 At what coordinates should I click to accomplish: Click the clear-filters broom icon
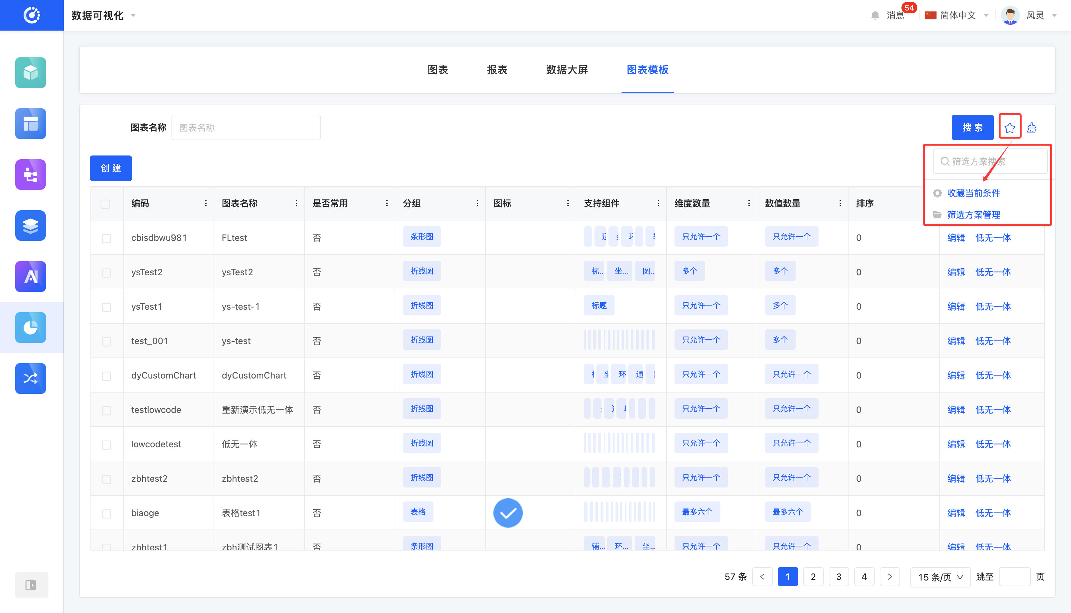(x=1031, y=127)
